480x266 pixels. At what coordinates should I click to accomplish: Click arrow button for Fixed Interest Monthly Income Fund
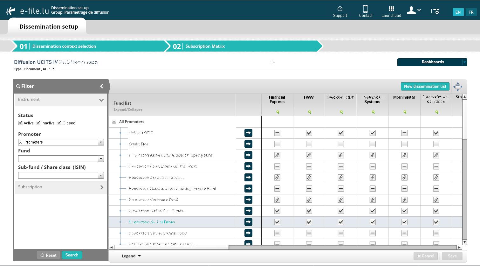tap(248, 188)
